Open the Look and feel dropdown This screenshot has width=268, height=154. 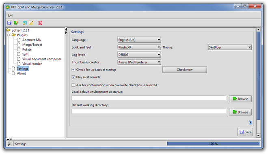tap(139, 47)
